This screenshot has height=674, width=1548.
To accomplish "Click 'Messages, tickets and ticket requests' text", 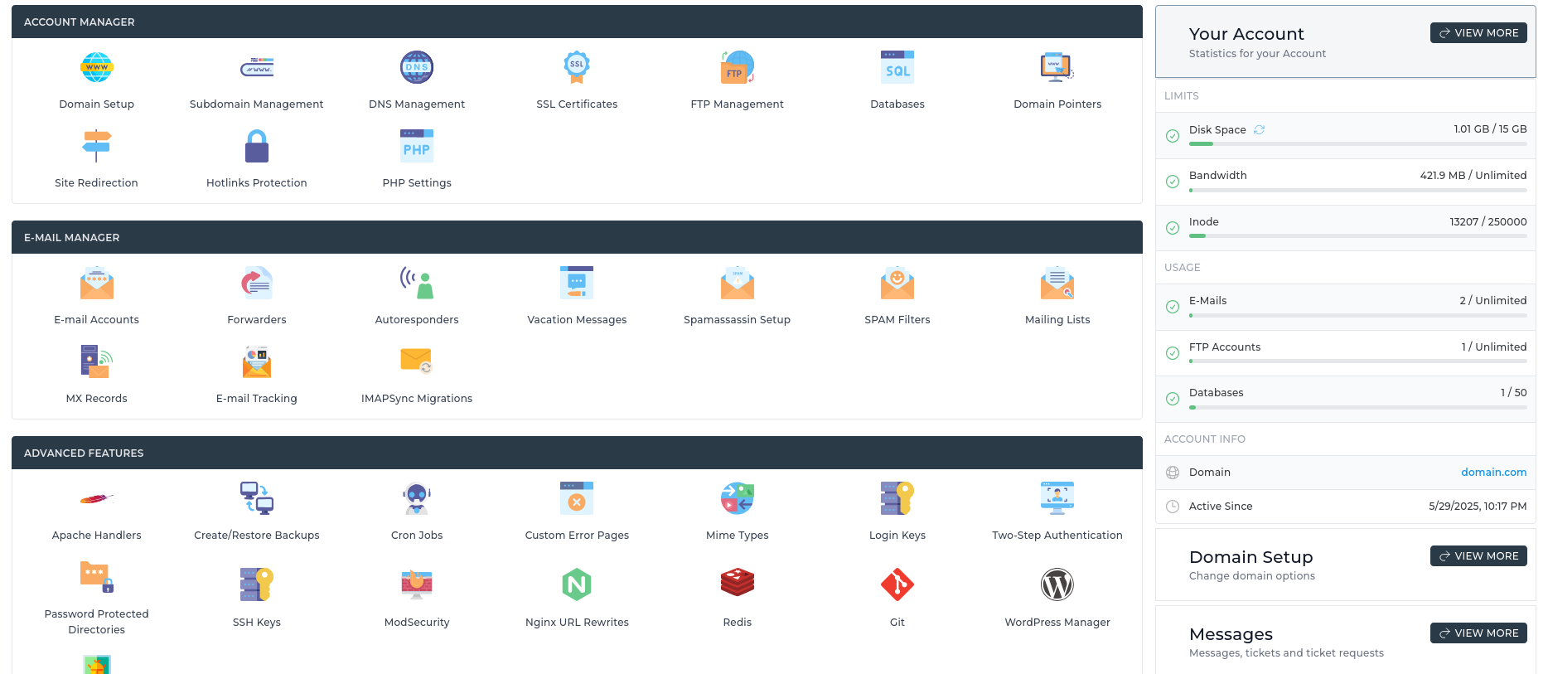I will coord(1286,653).
